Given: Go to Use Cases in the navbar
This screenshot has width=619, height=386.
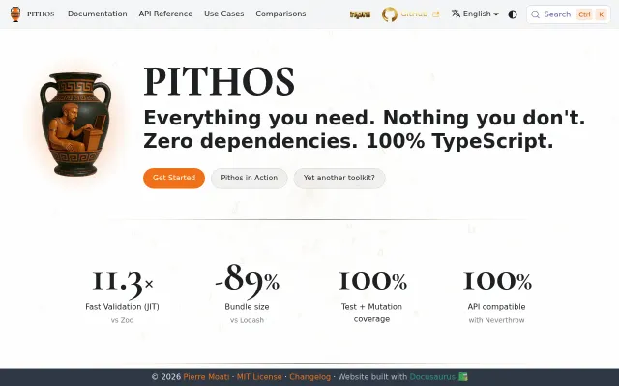Looking at the screenshot, I should 223,14.
